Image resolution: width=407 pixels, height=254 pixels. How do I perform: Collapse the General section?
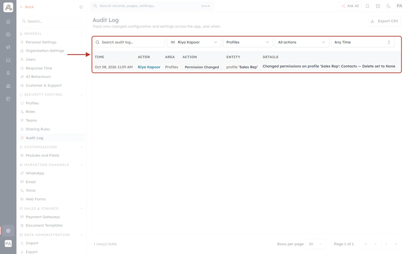pos(81,34)
